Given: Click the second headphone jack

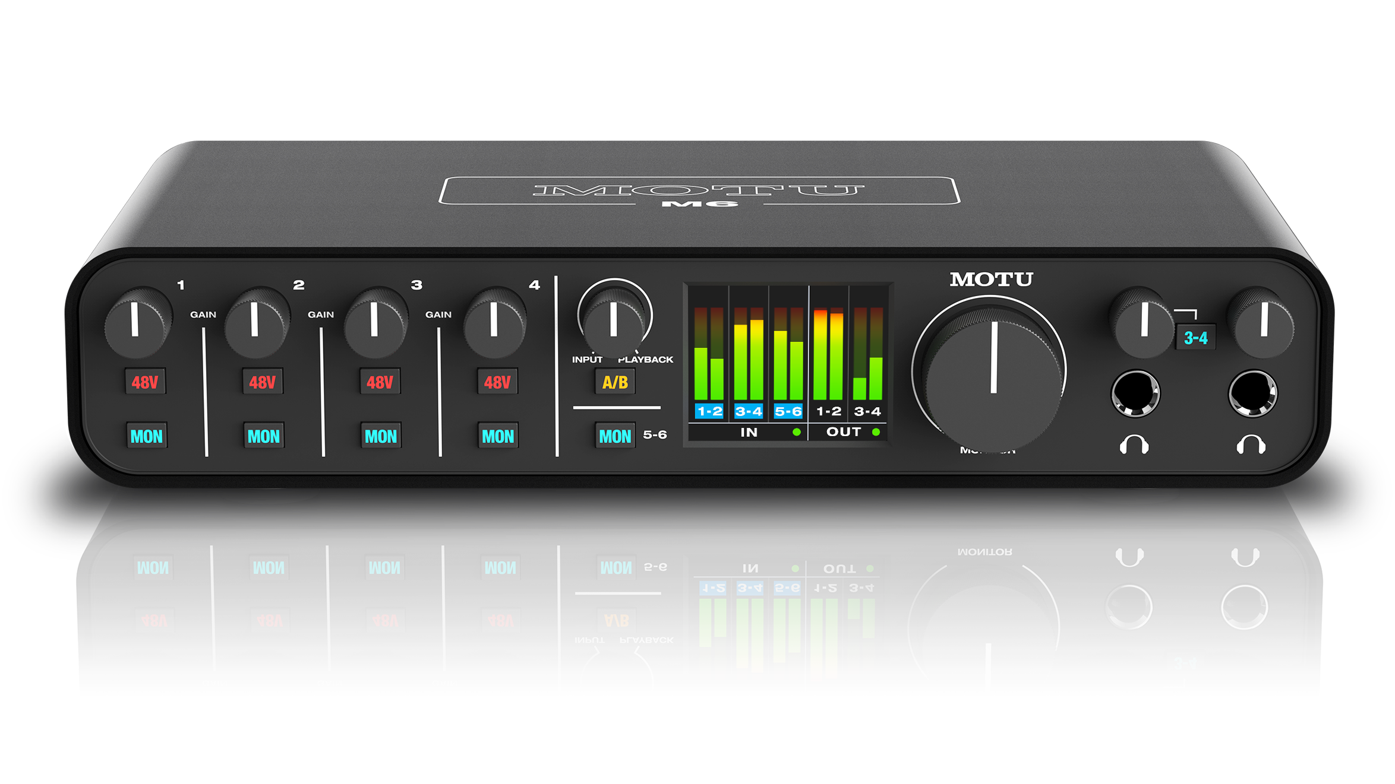Looking at the screenshot, I should click(1252, 393).
